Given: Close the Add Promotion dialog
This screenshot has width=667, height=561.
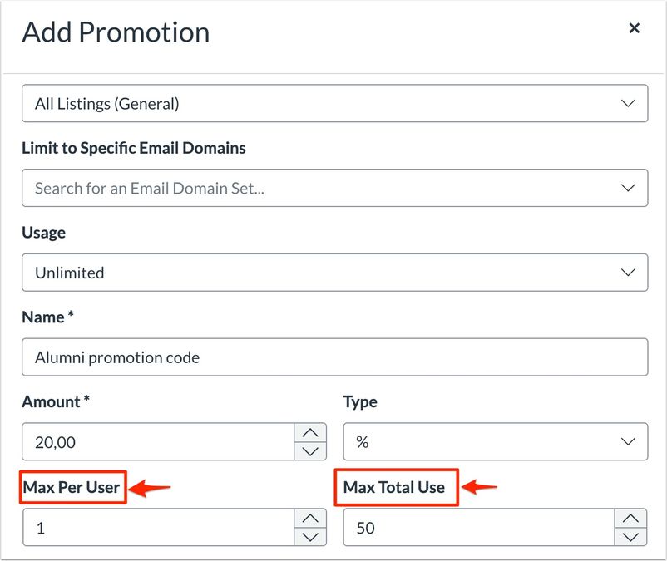Looking at the screenshot, I should (634, 28).
